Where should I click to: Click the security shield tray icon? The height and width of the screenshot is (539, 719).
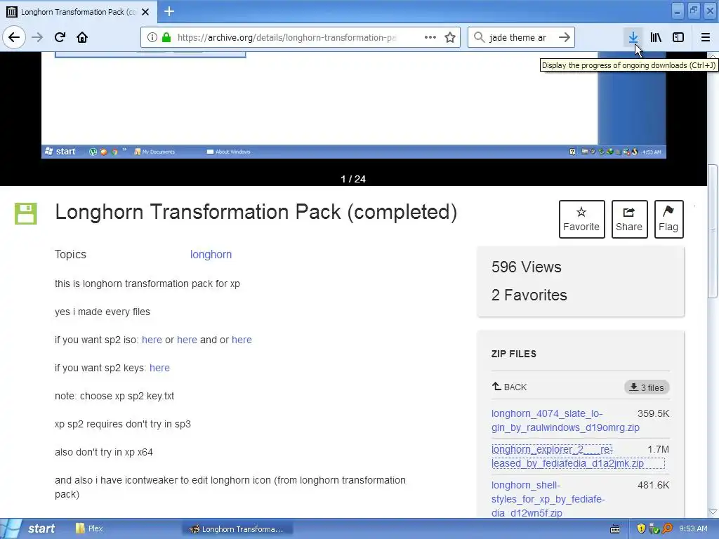(x=640, y=529)
